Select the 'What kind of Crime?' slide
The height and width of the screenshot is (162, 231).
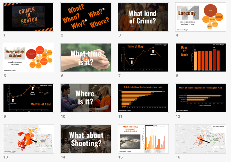click(143, 17)
